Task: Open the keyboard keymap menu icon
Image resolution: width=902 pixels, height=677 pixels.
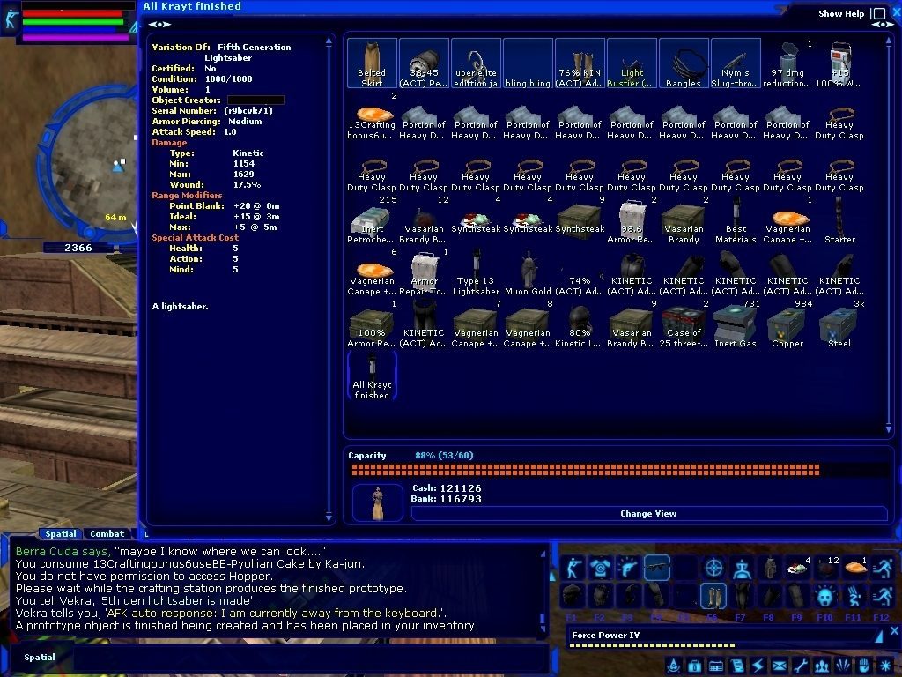Action: coord(715,666)
